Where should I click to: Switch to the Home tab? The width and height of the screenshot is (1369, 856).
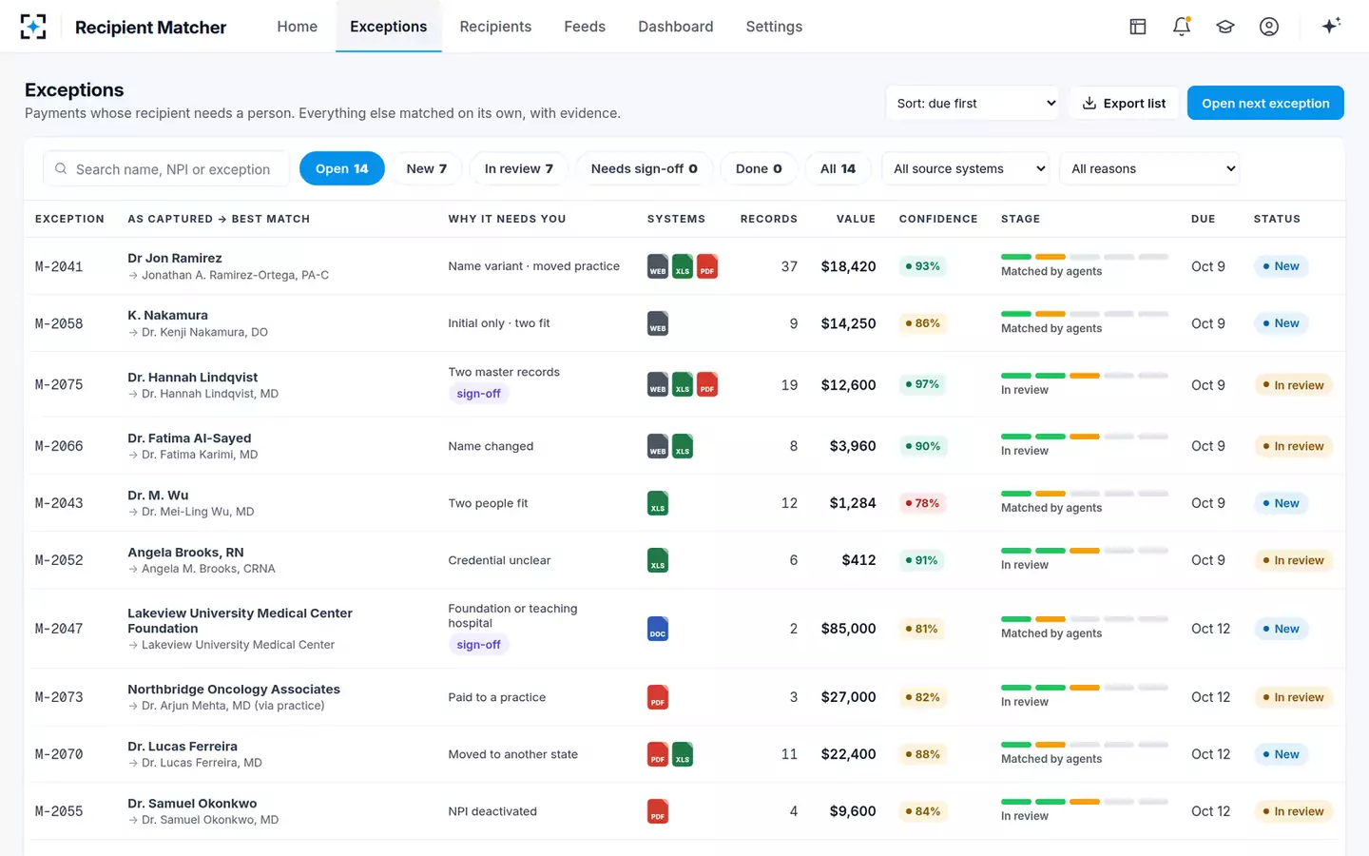coord(298,27)
